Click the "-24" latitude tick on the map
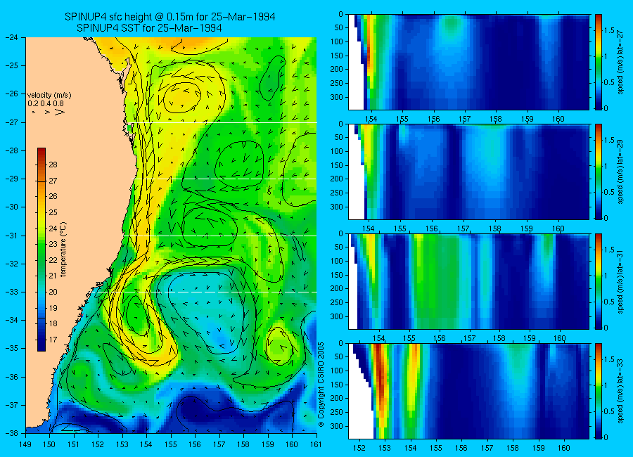The image size is (633, 457). (x=11, y=37)
